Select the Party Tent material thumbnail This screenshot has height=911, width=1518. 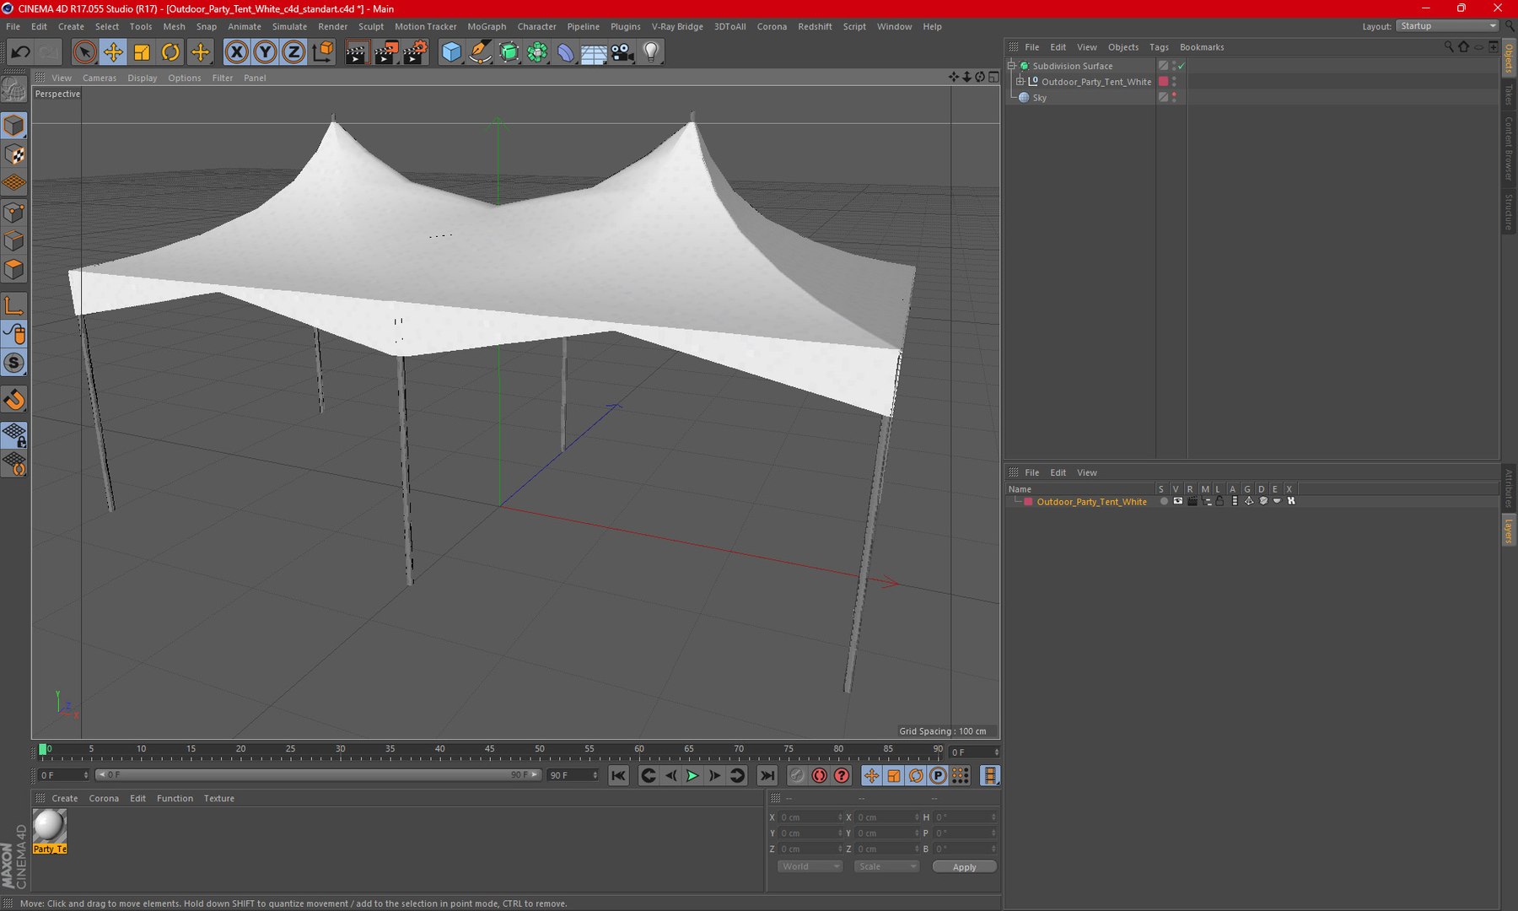click(x=50, y=832)
